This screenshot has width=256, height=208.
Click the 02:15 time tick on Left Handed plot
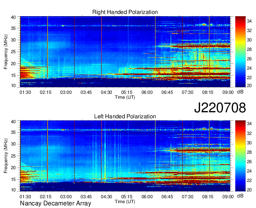pos(46,197)
